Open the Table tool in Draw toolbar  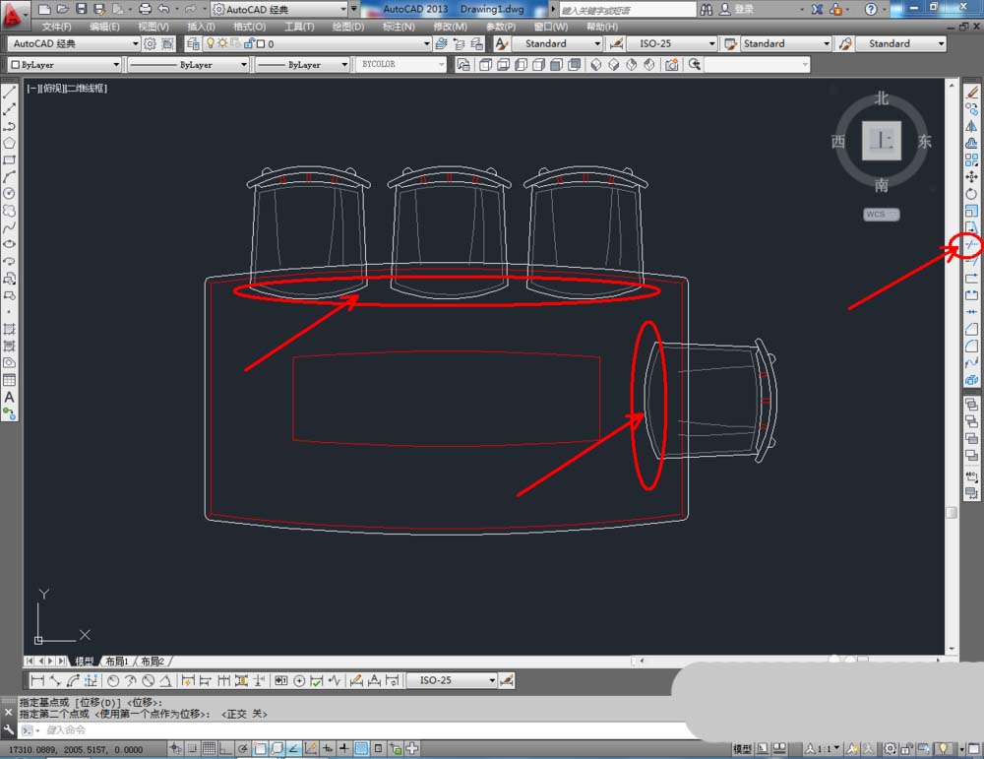10,380
